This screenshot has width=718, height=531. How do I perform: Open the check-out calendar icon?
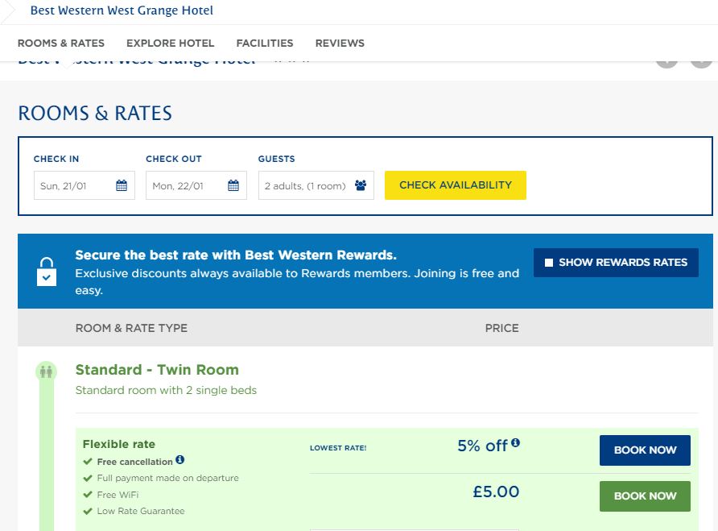pos(233,185)
